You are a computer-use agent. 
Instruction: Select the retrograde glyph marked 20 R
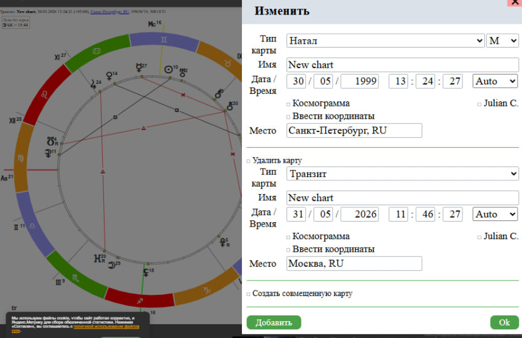point(98,259)
